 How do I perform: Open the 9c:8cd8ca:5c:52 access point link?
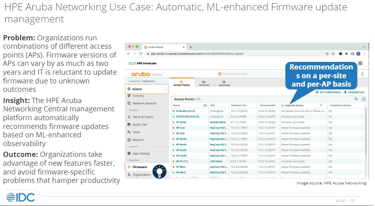[x=186, y=111]
